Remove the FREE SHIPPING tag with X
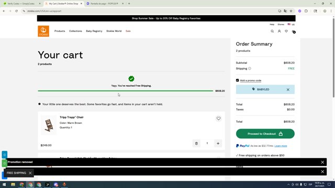 click(30, 173)
